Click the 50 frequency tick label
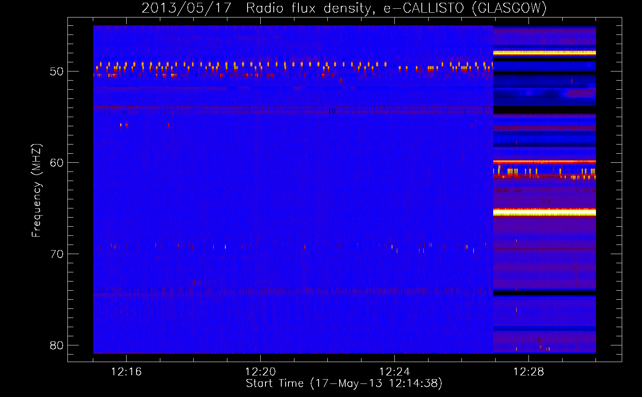 tap(57, 72)
